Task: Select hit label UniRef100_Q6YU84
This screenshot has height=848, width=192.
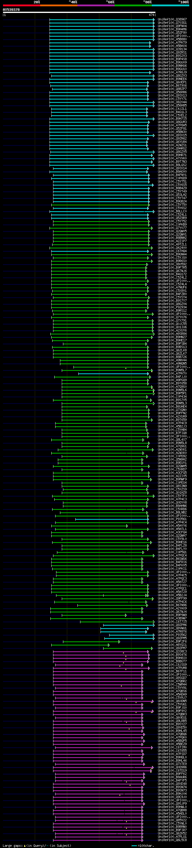Action: [x=172, y=142]
